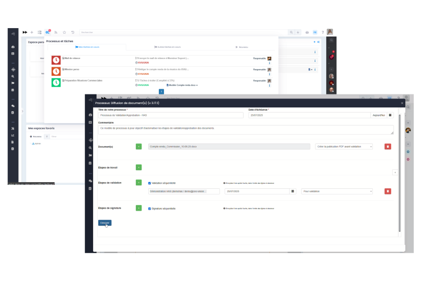Expand the Pour validation dropdown
This screenshot has height=281, width=421.
337,191
